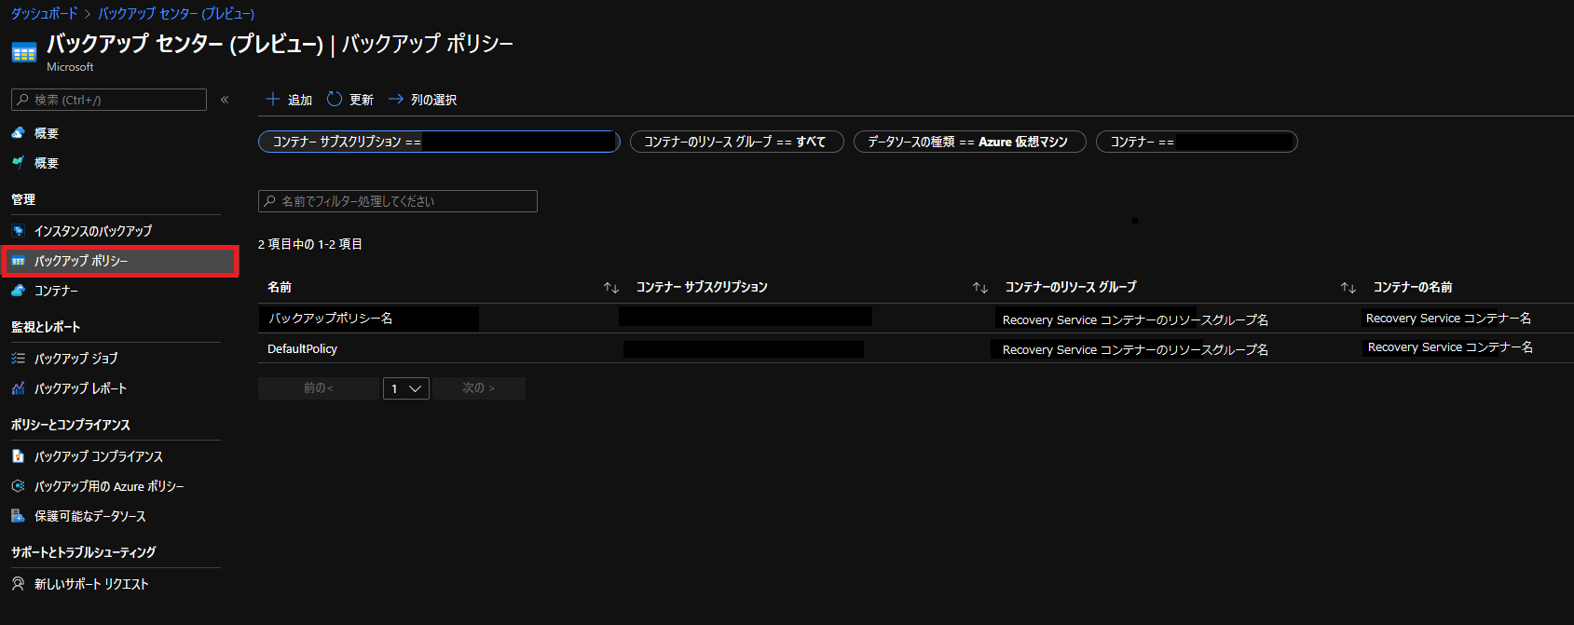1574x625 pixels.
Task: Click the バックアップ ジョブ list icon
Action: tap(18, 359)
